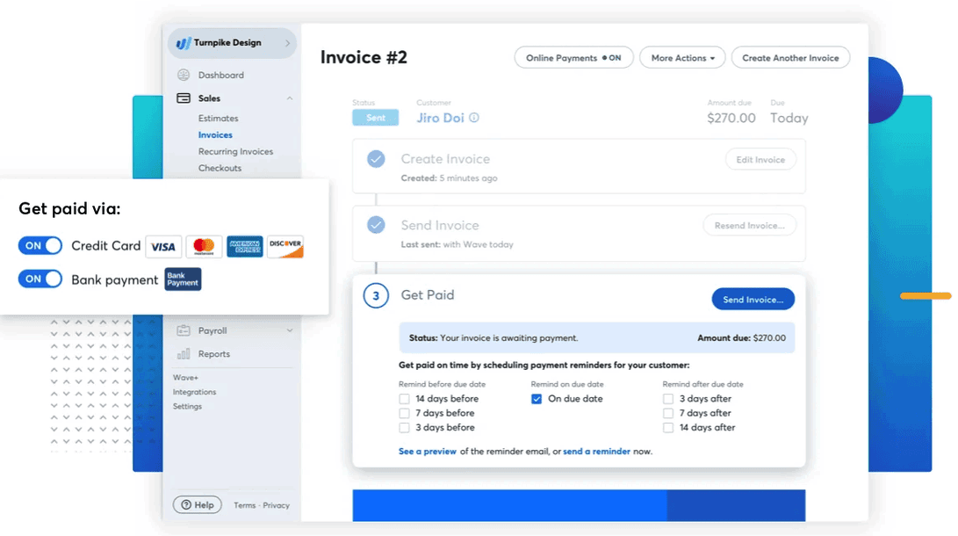Click the Turnpike Design logo icon
958x536 pixels.
[185, 41]
